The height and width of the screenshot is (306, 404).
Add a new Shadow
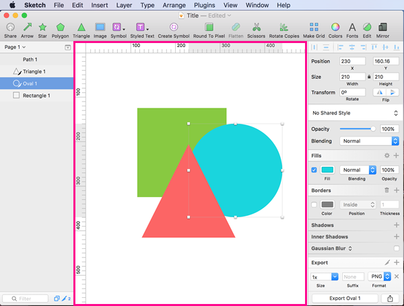397,225
